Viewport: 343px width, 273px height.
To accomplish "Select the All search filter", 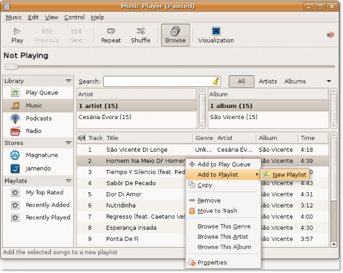I will [x=241, y=81].
